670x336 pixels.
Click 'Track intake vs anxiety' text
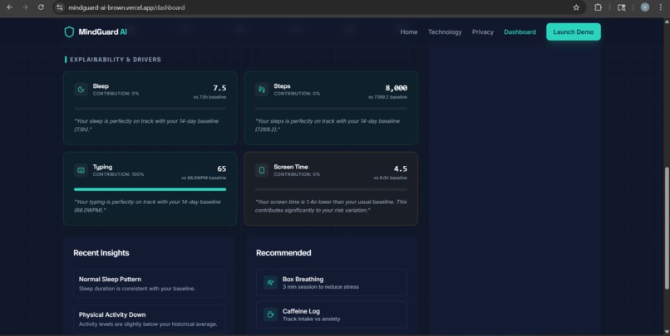[312, 319]
